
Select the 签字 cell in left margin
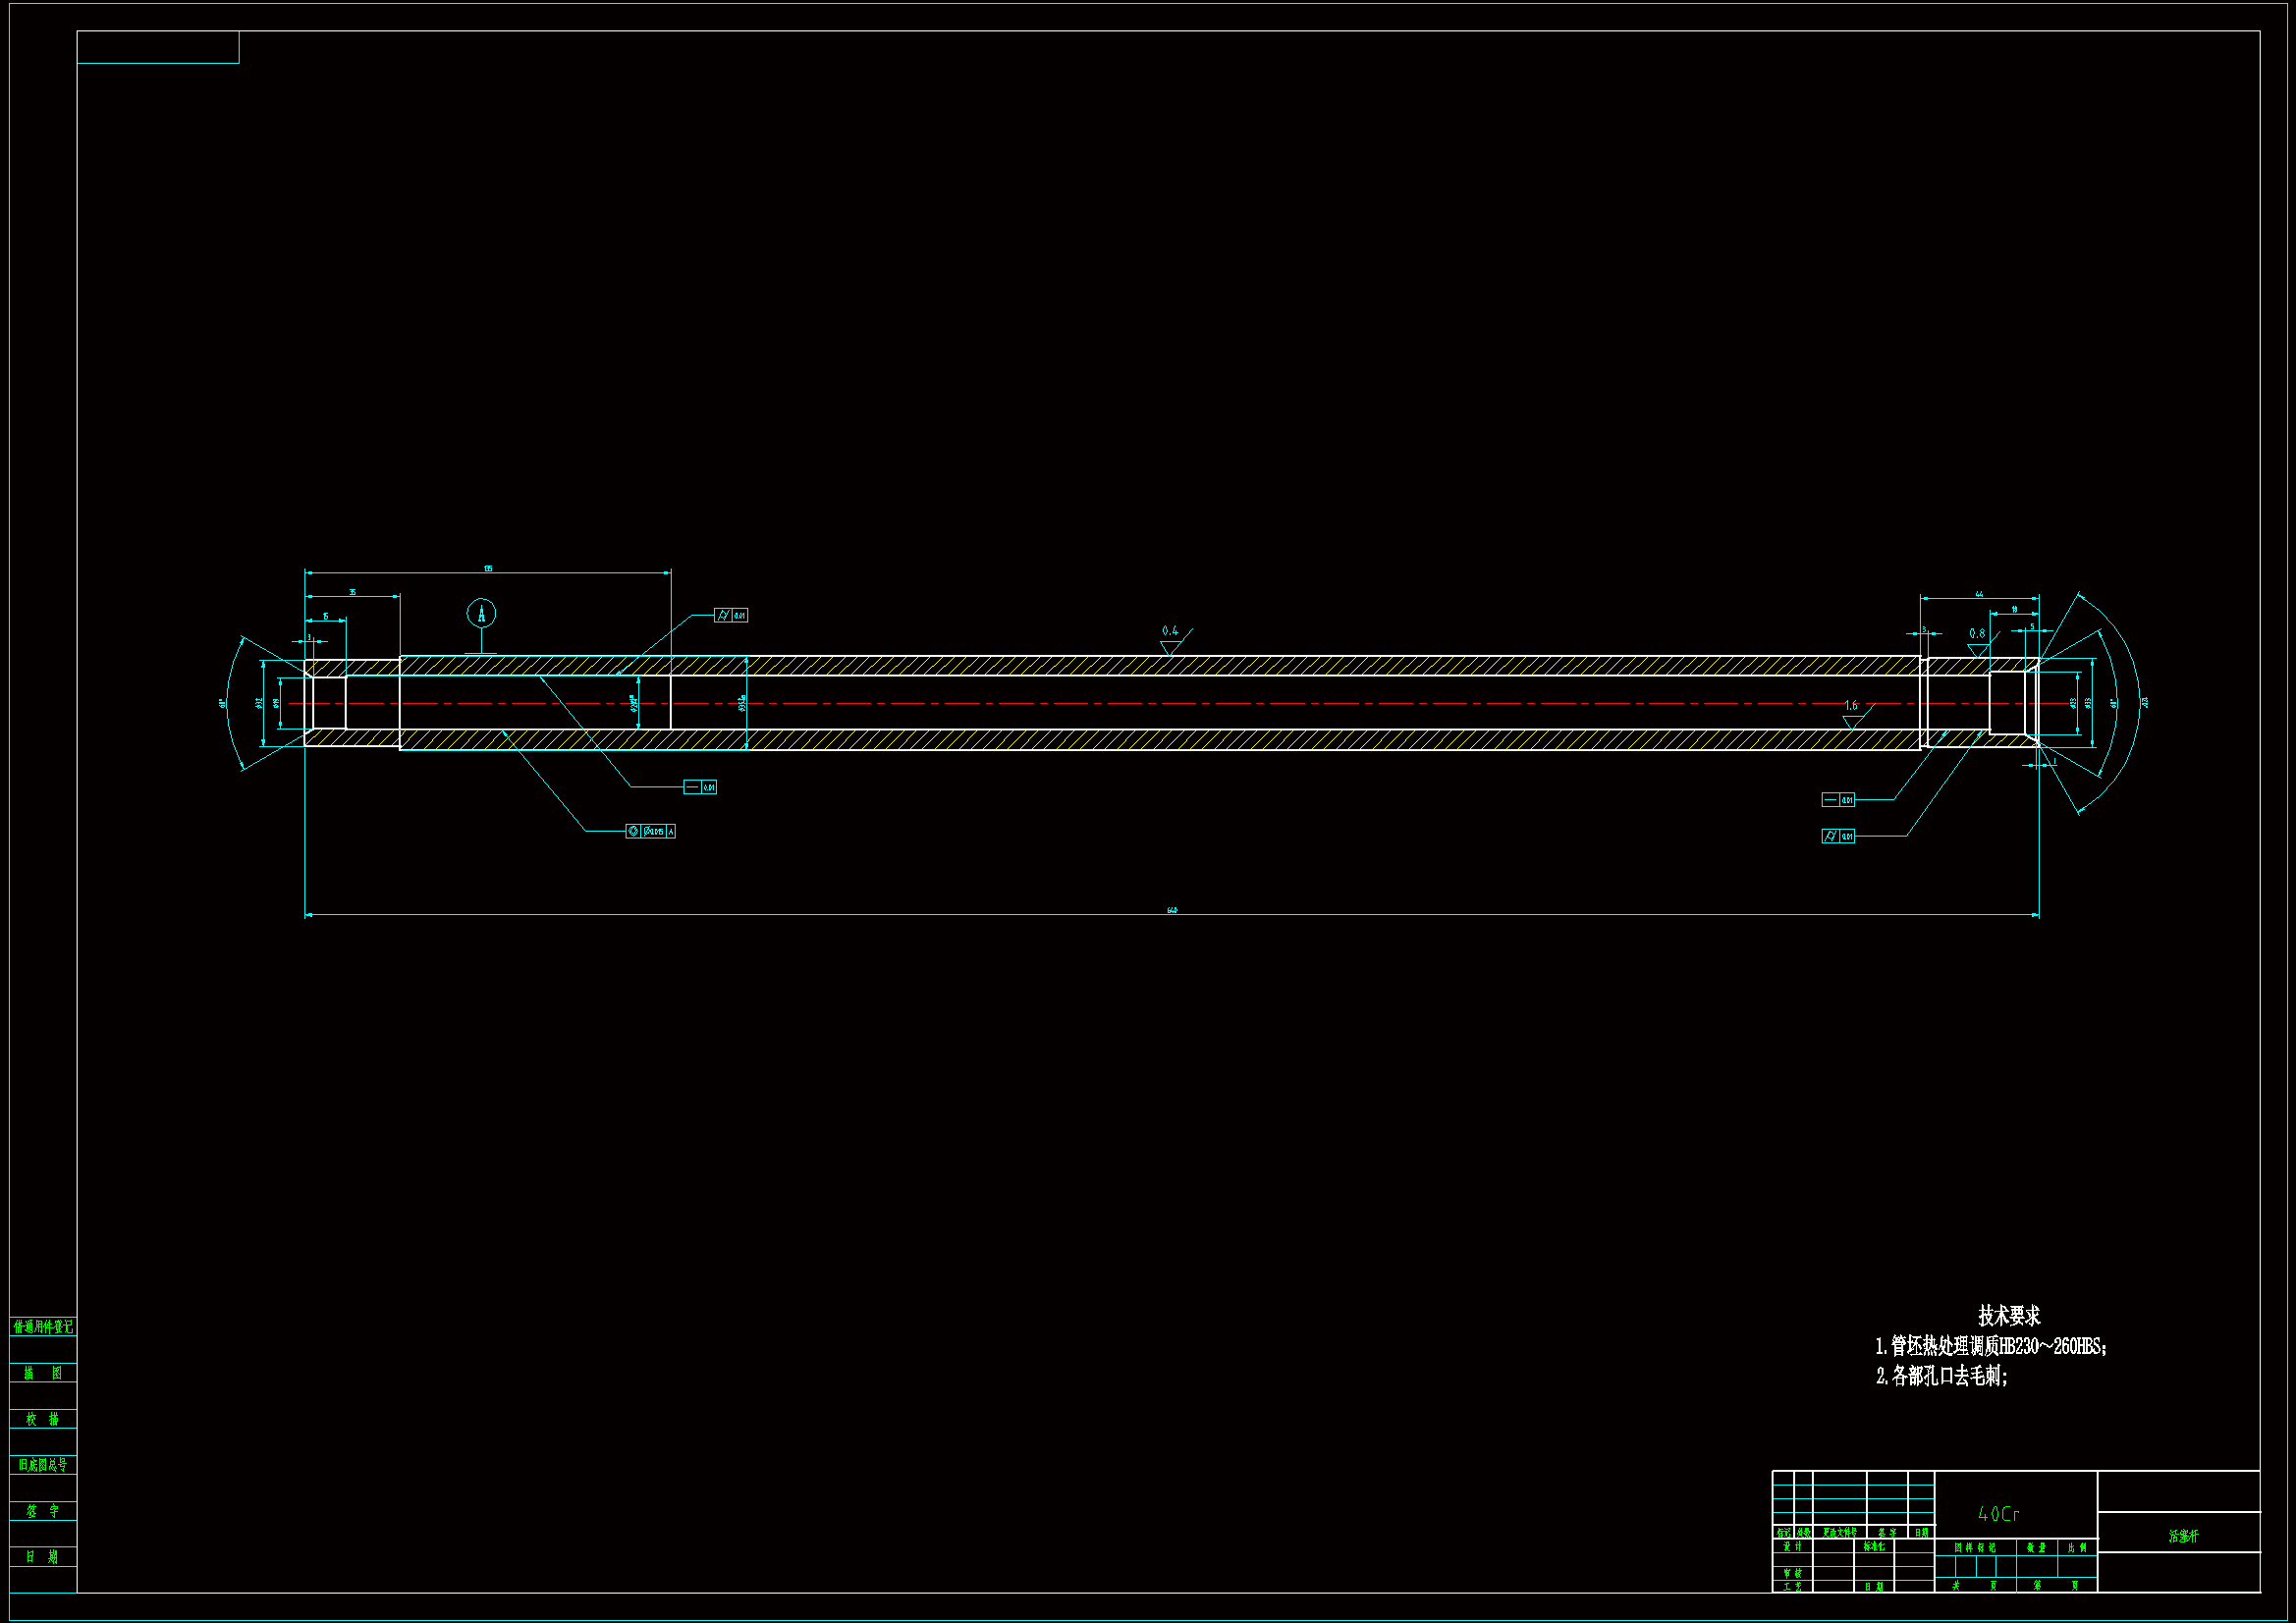point(43,1511)
